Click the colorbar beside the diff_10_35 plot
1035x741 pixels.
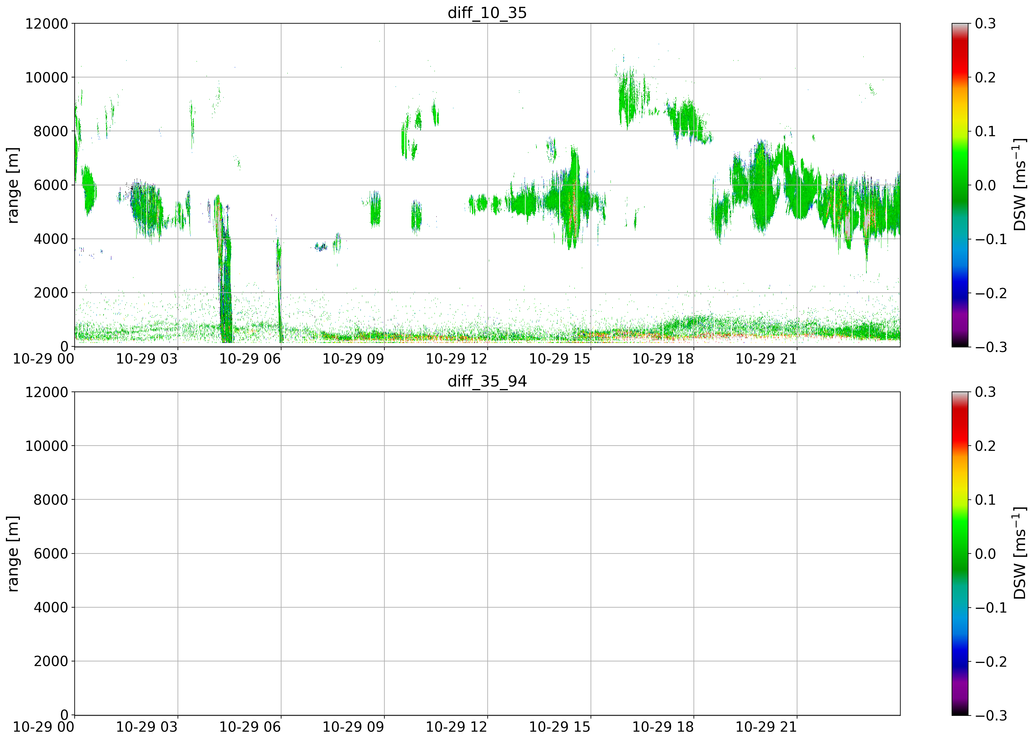960,185
